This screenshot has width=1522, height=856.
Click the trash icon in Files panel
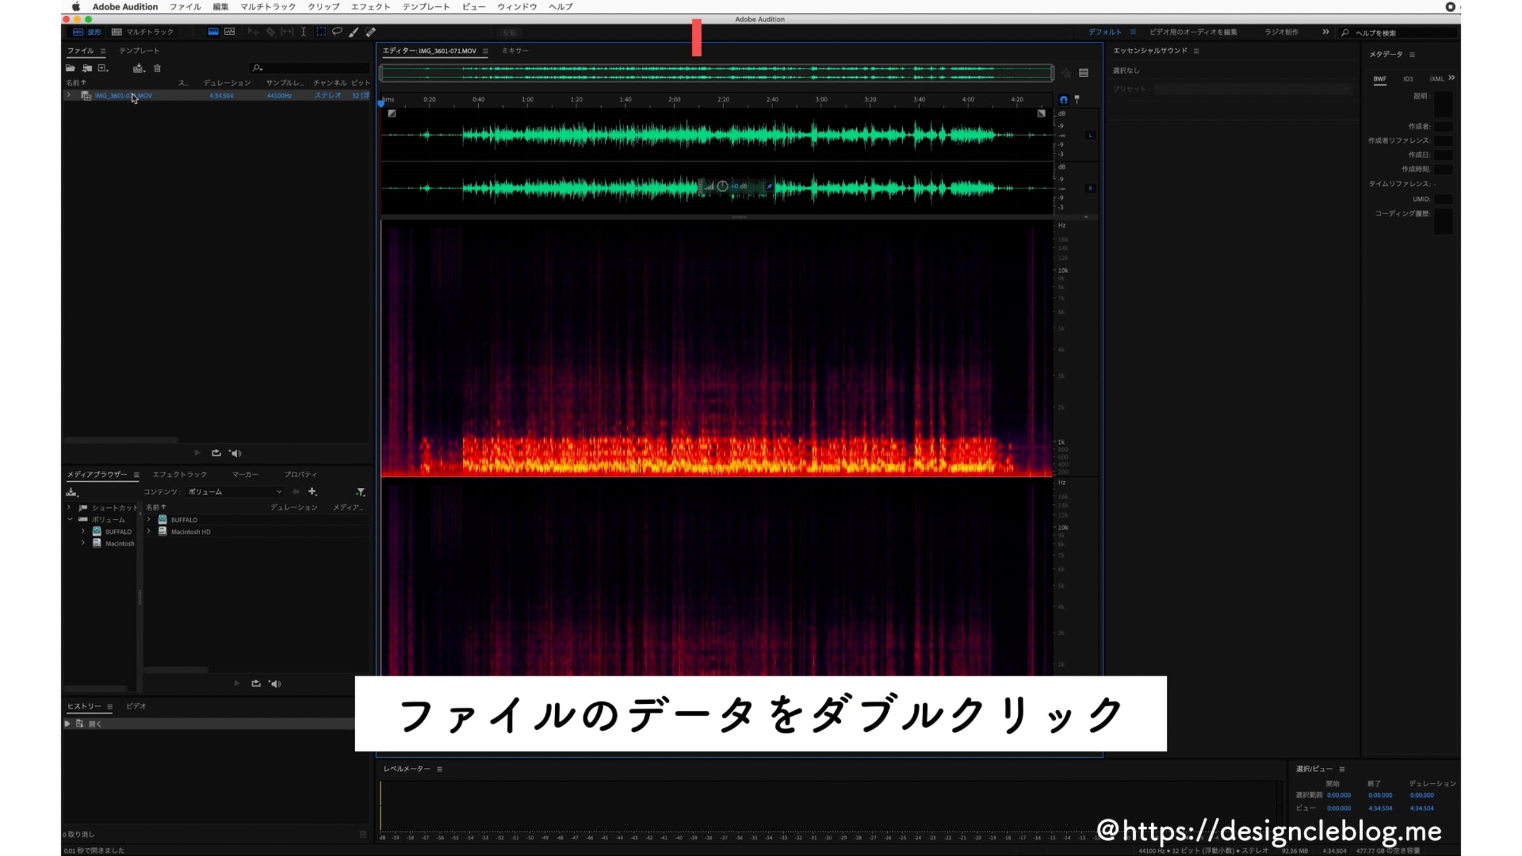click(x=157, y=68)
